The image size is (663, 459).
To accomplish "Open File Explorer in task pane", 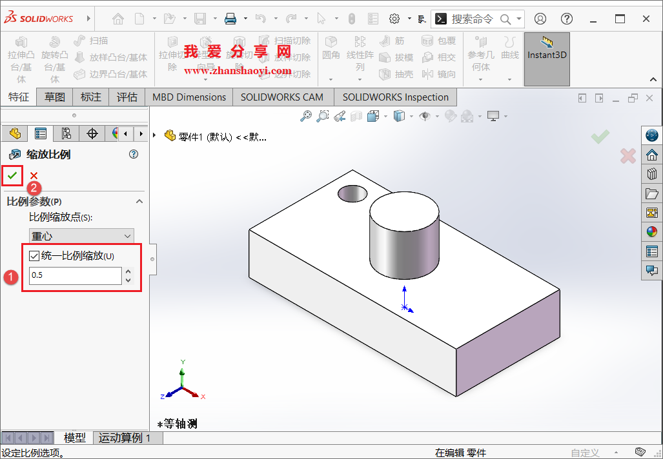I will coord(652,193).
